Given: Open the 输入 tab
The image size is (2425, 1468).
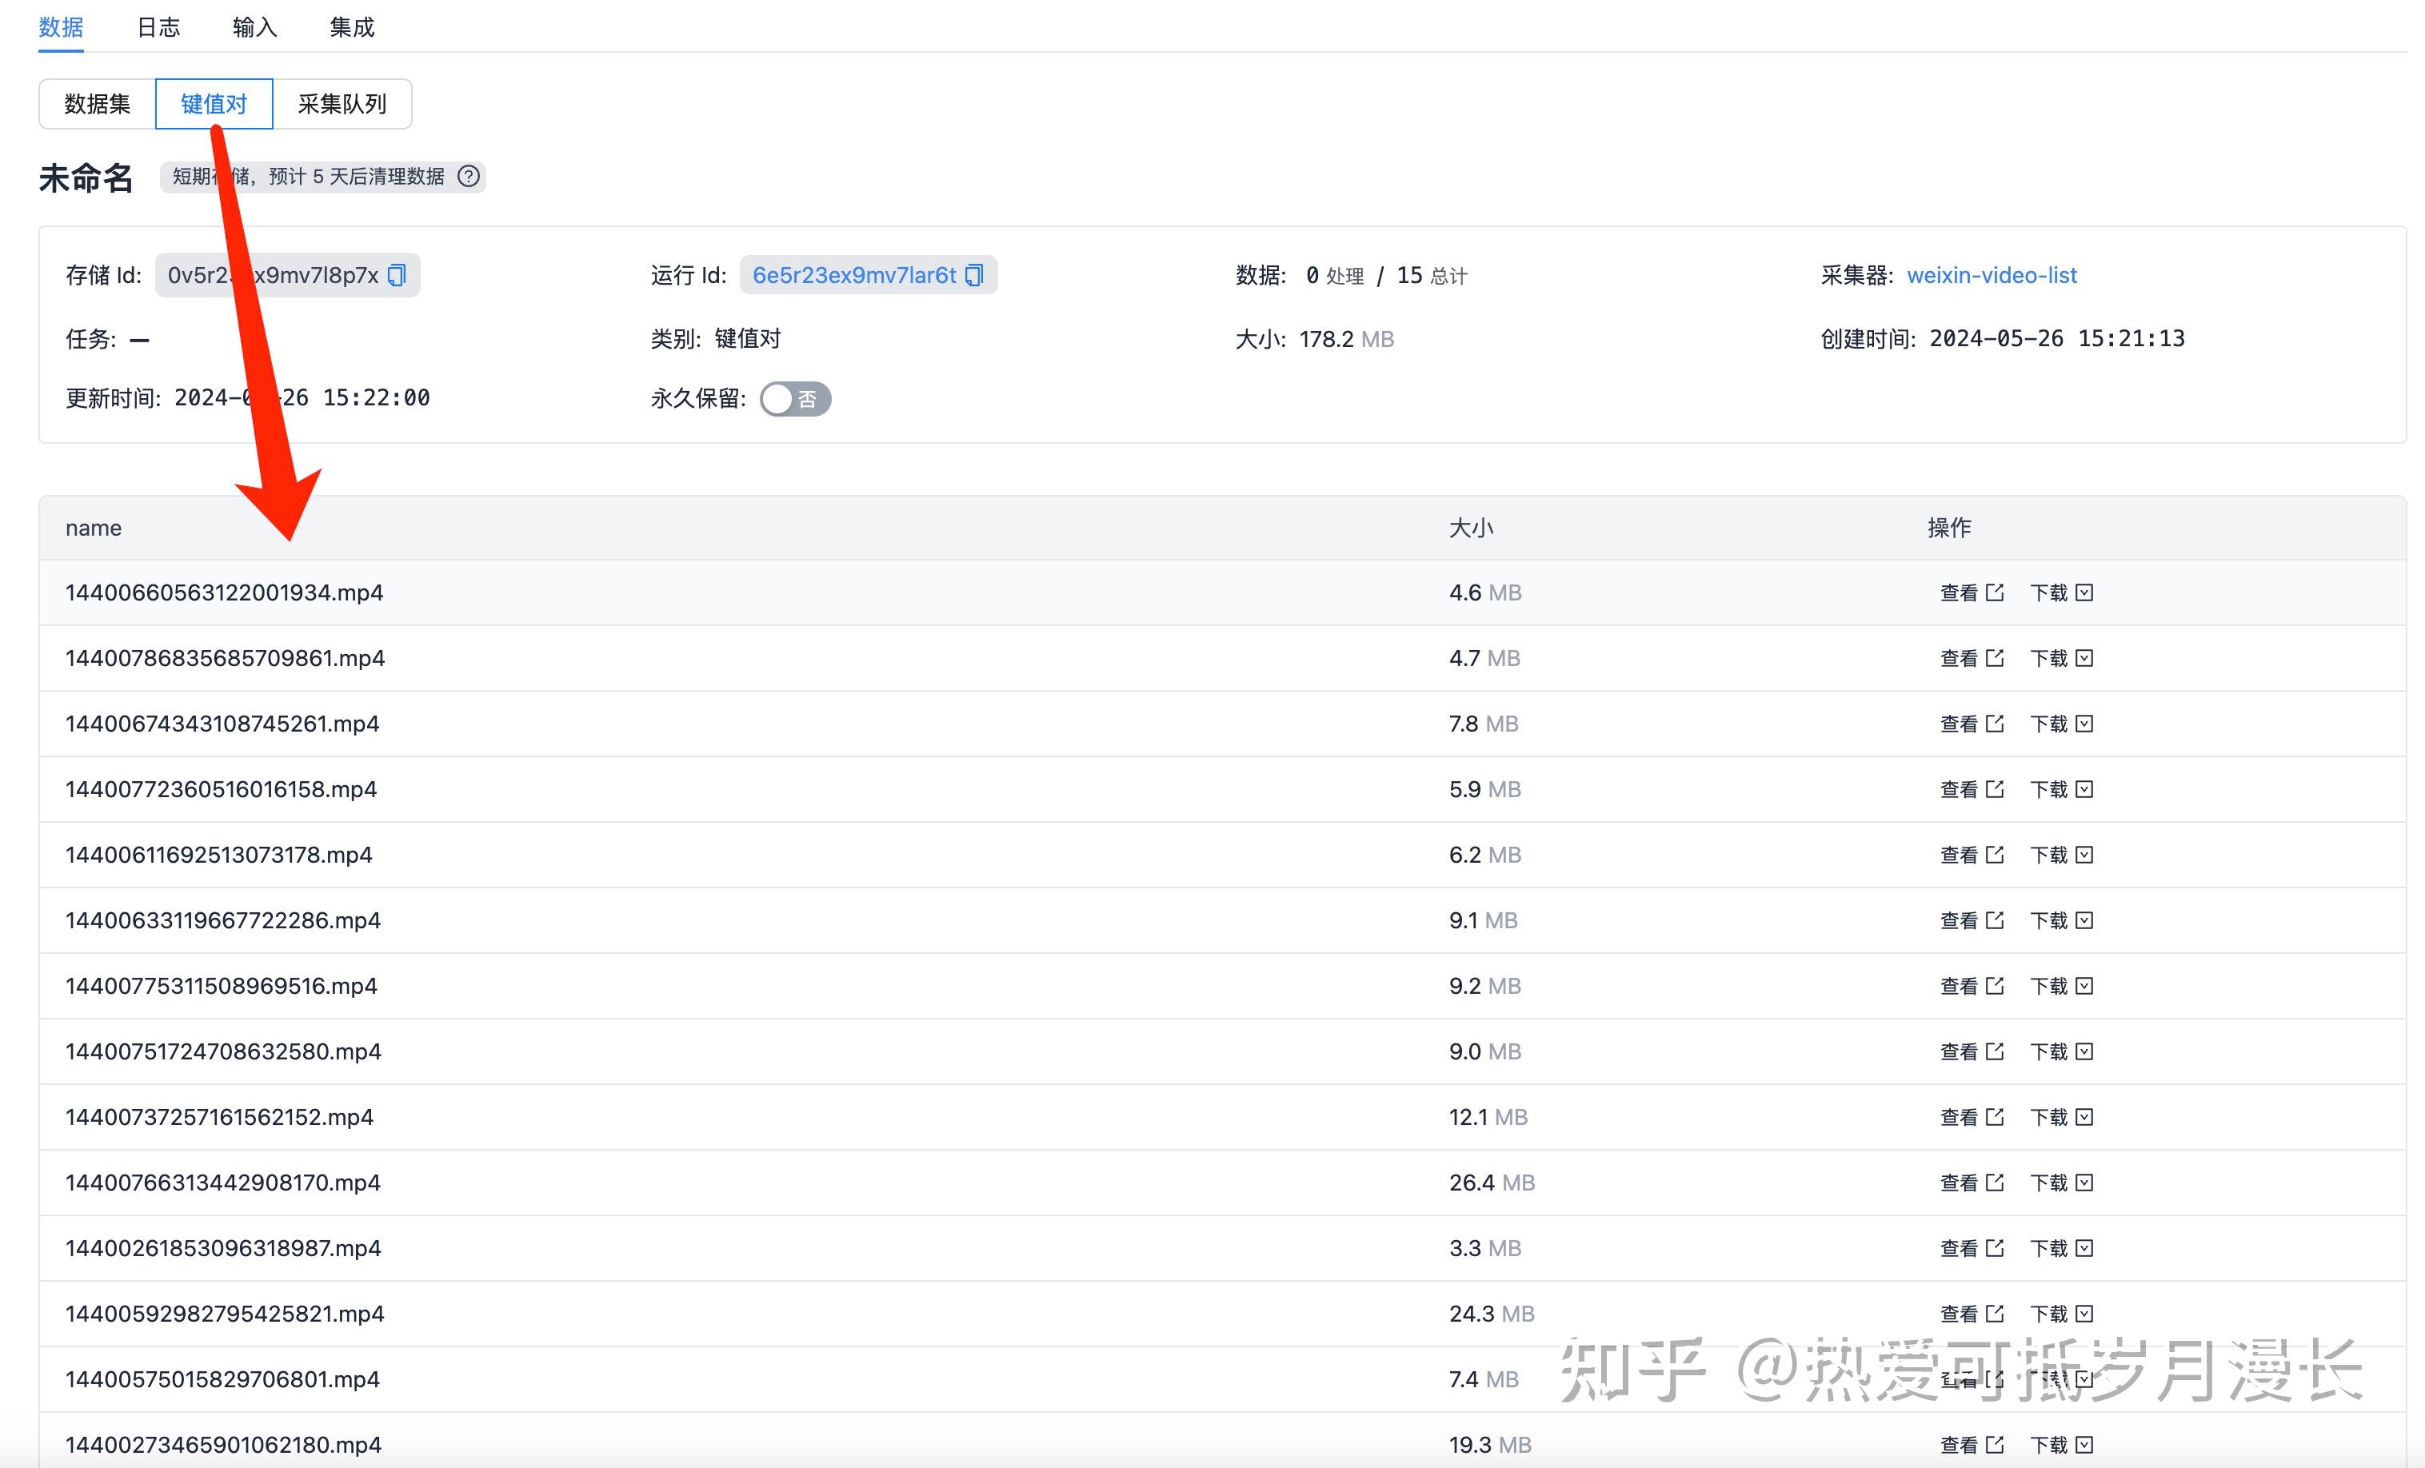Looking at the screenshot, I should (254, 26).
